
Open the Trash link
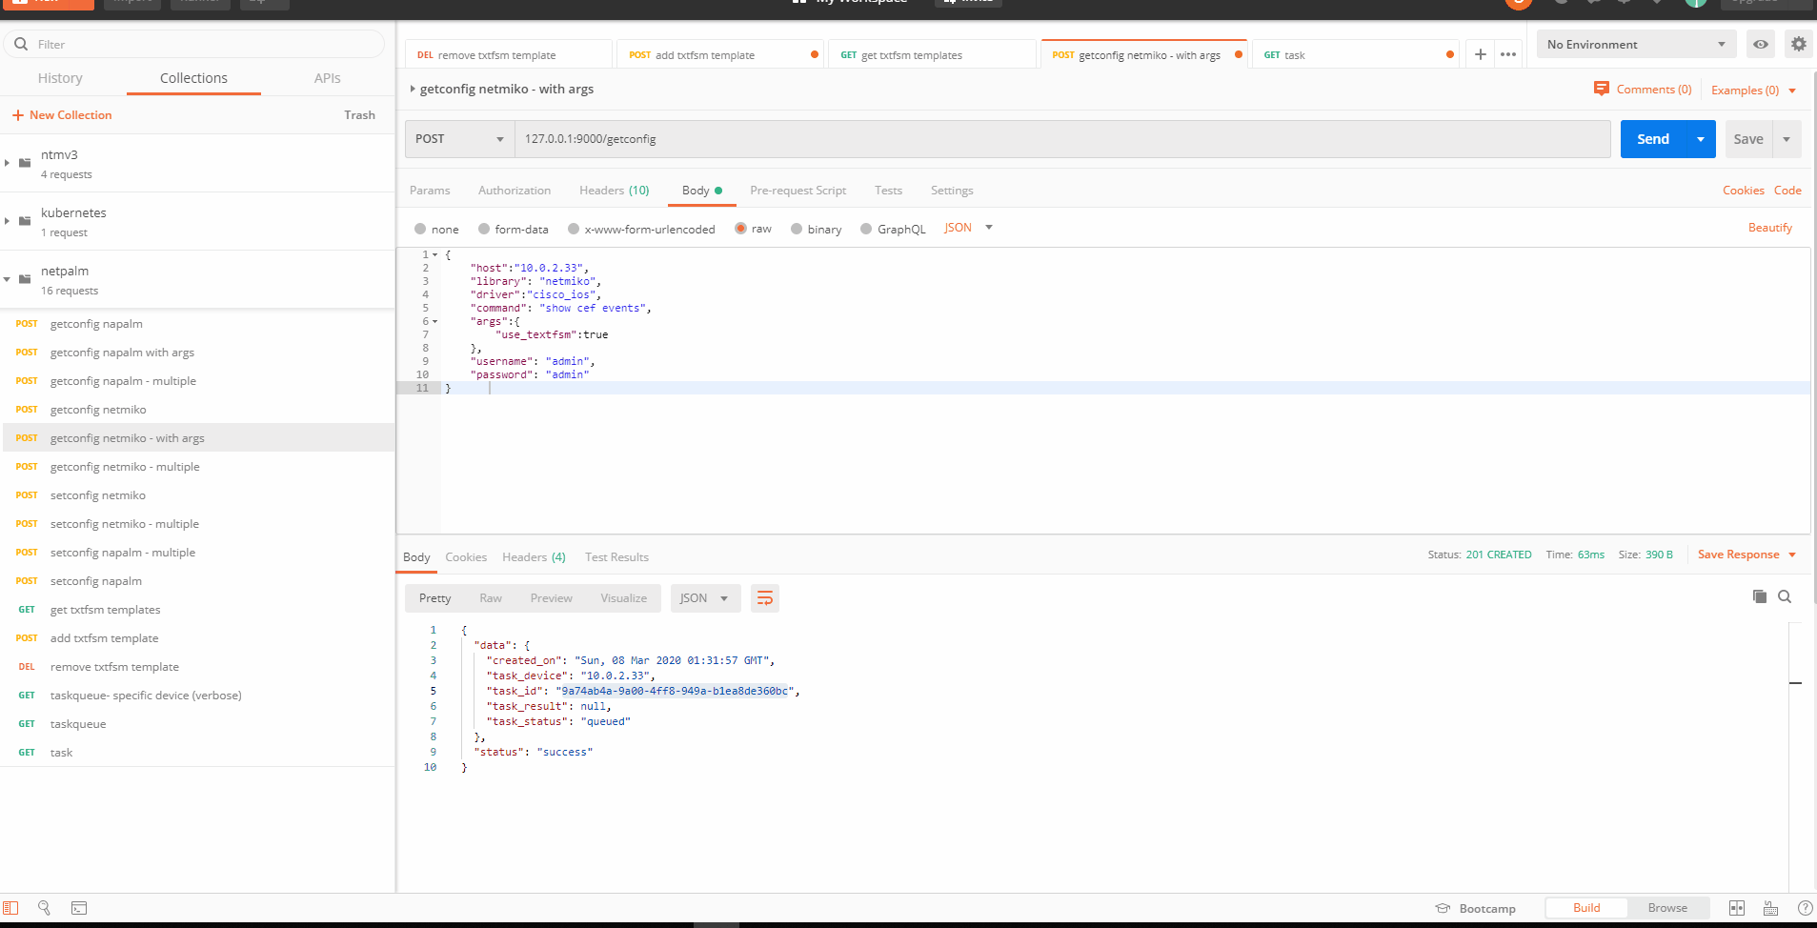(x=359, y=115)
